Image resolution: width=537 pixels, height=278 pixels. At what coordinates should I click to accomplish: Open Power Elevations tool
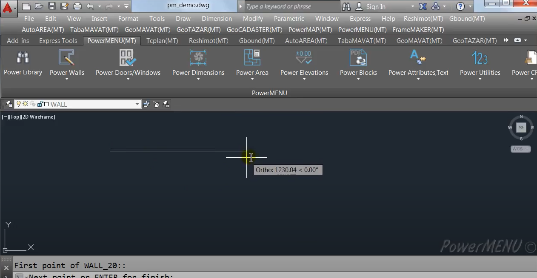[x=304, y=64]
